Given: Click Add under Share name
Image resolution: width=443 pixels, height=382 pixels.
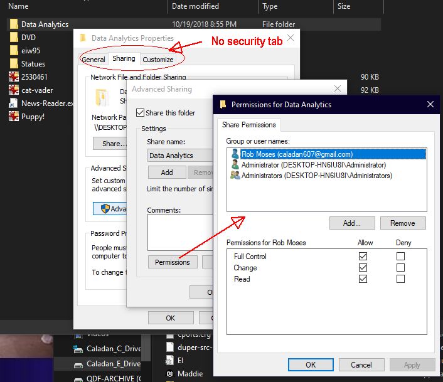Looking at the screenshot, I should (x=167, y=172).
